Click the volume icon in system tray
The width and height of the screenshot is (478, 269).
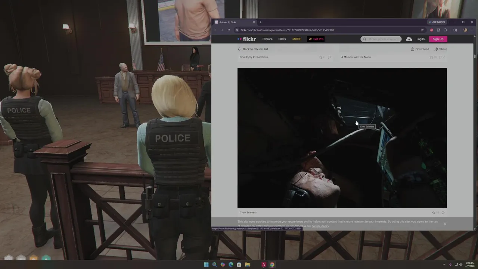tap(461, 265)
